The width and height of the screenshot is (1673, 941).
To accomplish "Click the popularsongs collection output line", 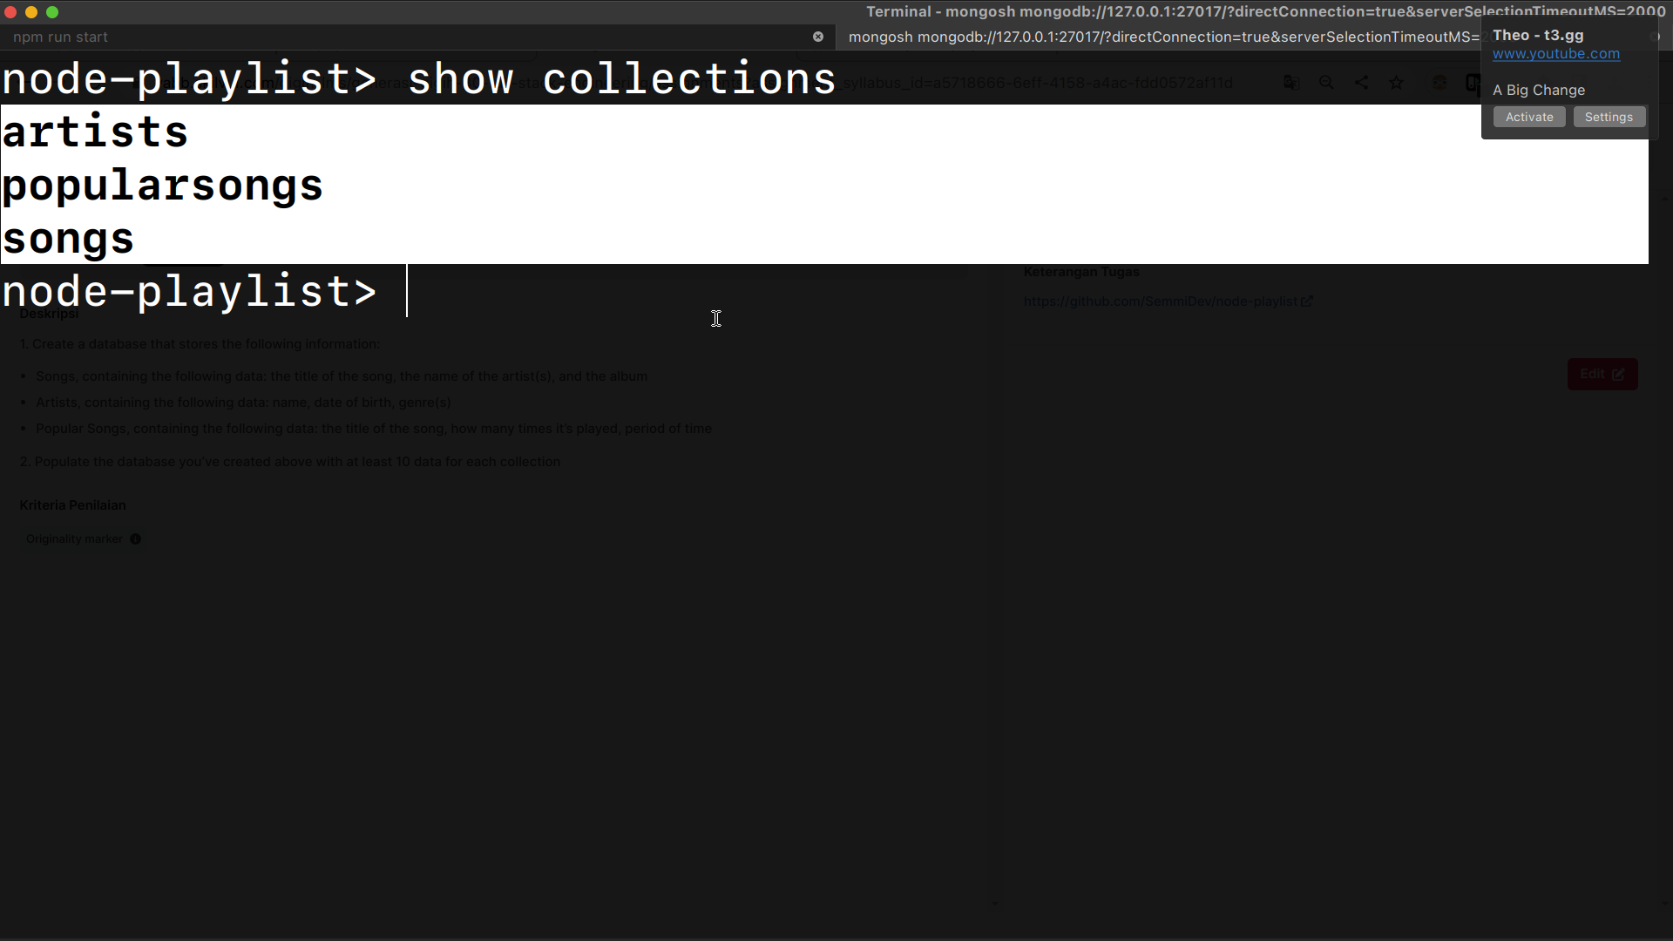I will point(162,186).
